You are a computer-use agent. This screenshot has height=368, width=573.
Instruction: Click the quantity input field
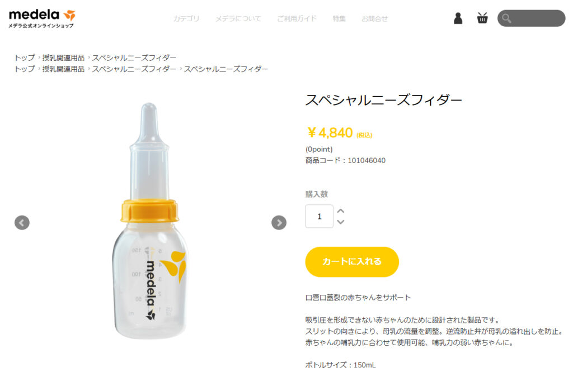(x=320, y=216)
